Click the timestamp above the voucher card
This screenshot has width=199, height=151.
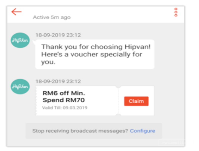pos(58,82)
